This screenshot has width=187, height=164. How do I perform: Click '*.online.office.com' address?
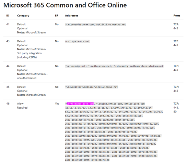pos(109,104)
